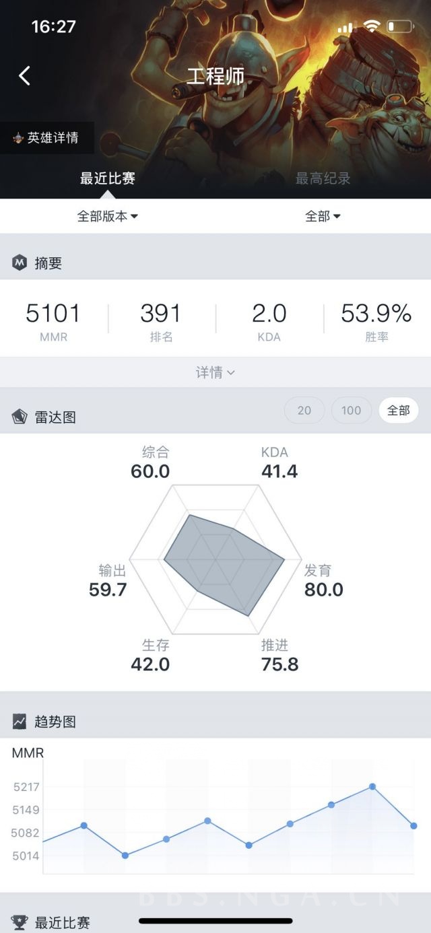
Task: Tap the battery status icon
Action: (399, 27)
